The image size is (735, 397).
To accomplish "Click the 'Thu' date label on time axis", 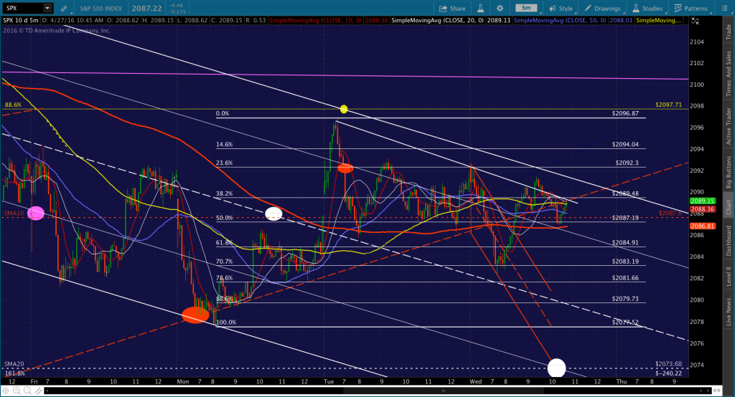I will pyautogui.click(x=622, y=381).
